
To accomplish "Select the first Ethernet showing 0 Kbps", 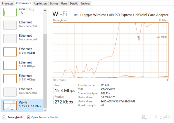I will 22,52.
